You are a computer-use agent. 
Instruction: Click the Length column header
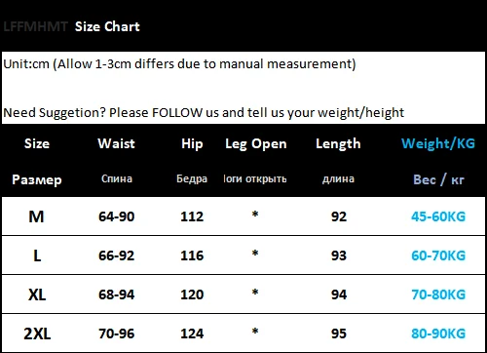tap(338, 143)
